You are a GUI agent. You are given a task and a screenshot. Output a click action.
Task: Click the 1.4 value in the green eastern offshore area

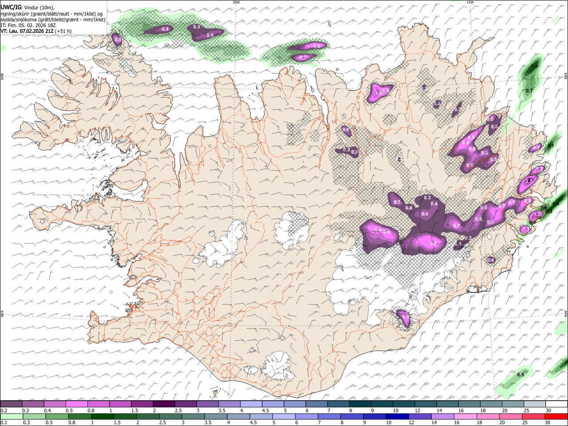(556, 204)
